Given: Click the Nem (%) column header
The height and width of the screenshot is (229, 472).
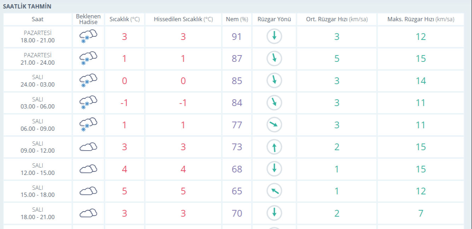Looking at the screenshot, I should coord(237,19).
